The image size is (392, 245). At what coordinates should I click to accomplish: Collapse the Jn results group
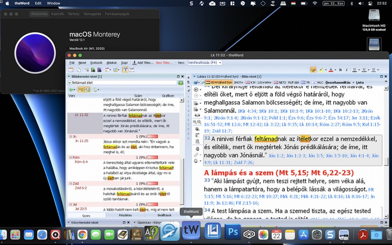(71, 136)
